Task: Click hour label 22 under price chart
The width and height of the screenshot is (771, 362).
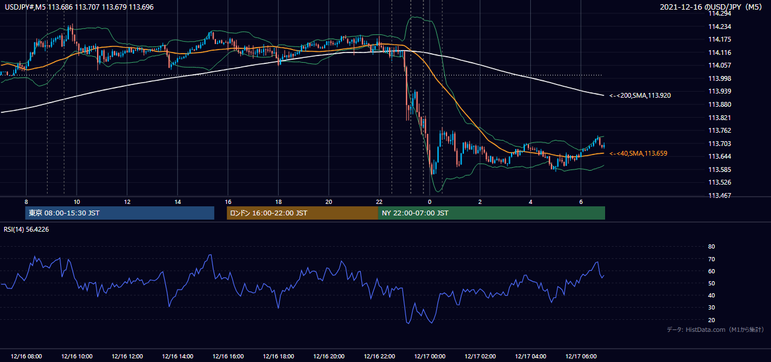Action: (379, 201)
